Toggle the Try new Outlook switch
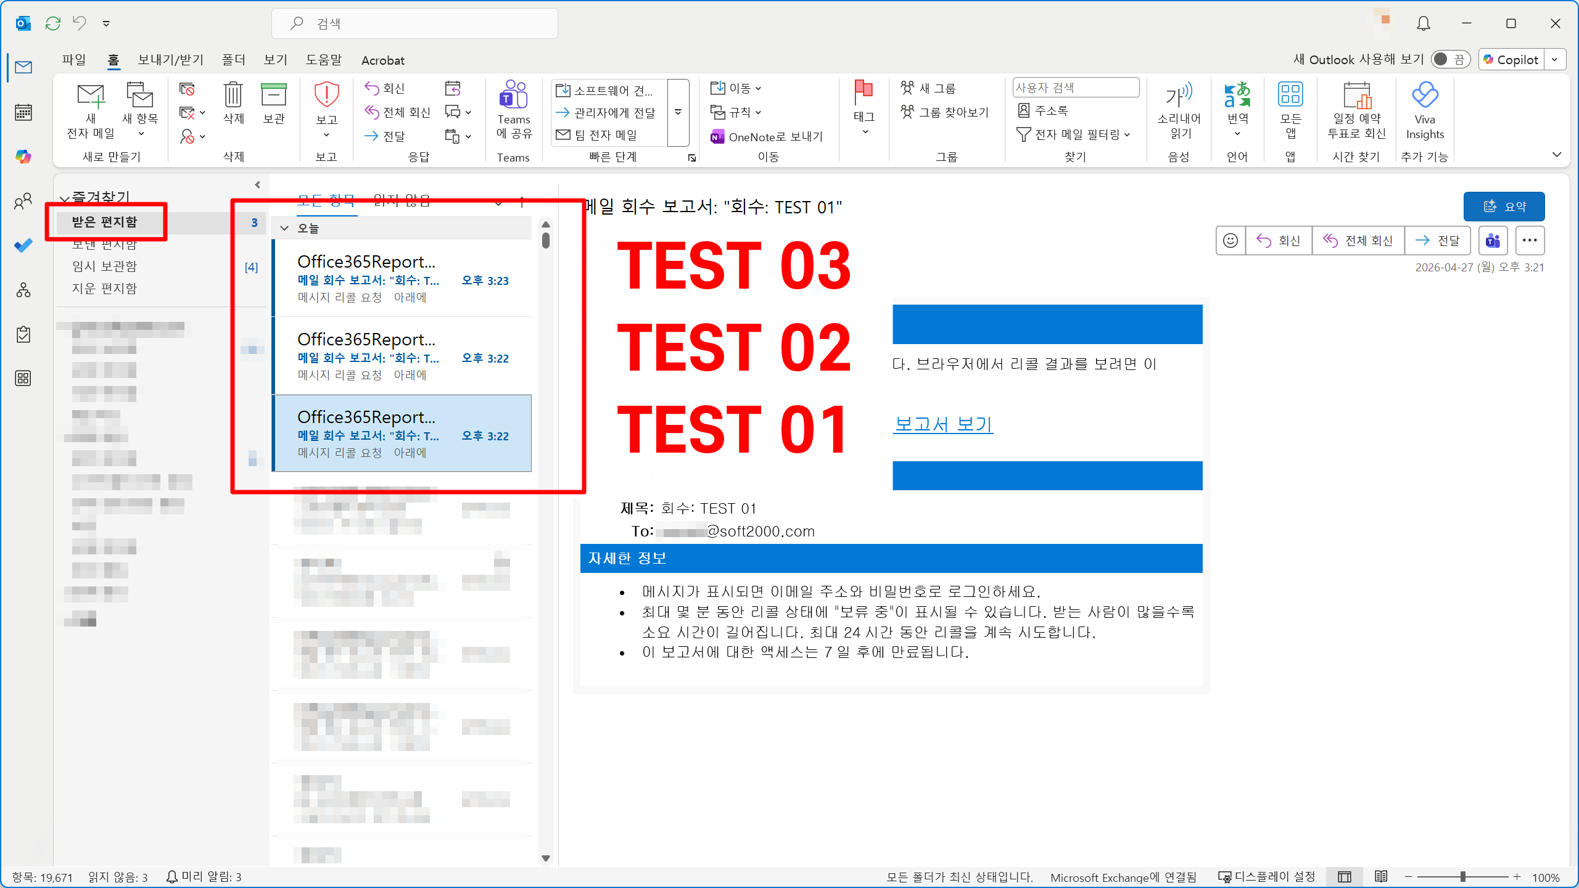 tap(1449, 59)
